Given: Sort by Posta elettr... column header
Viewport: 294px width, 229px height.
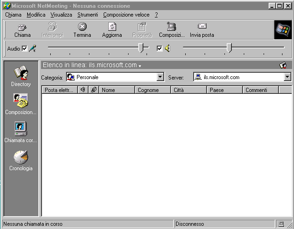Looking at the screenshot, I should (59, 90).
